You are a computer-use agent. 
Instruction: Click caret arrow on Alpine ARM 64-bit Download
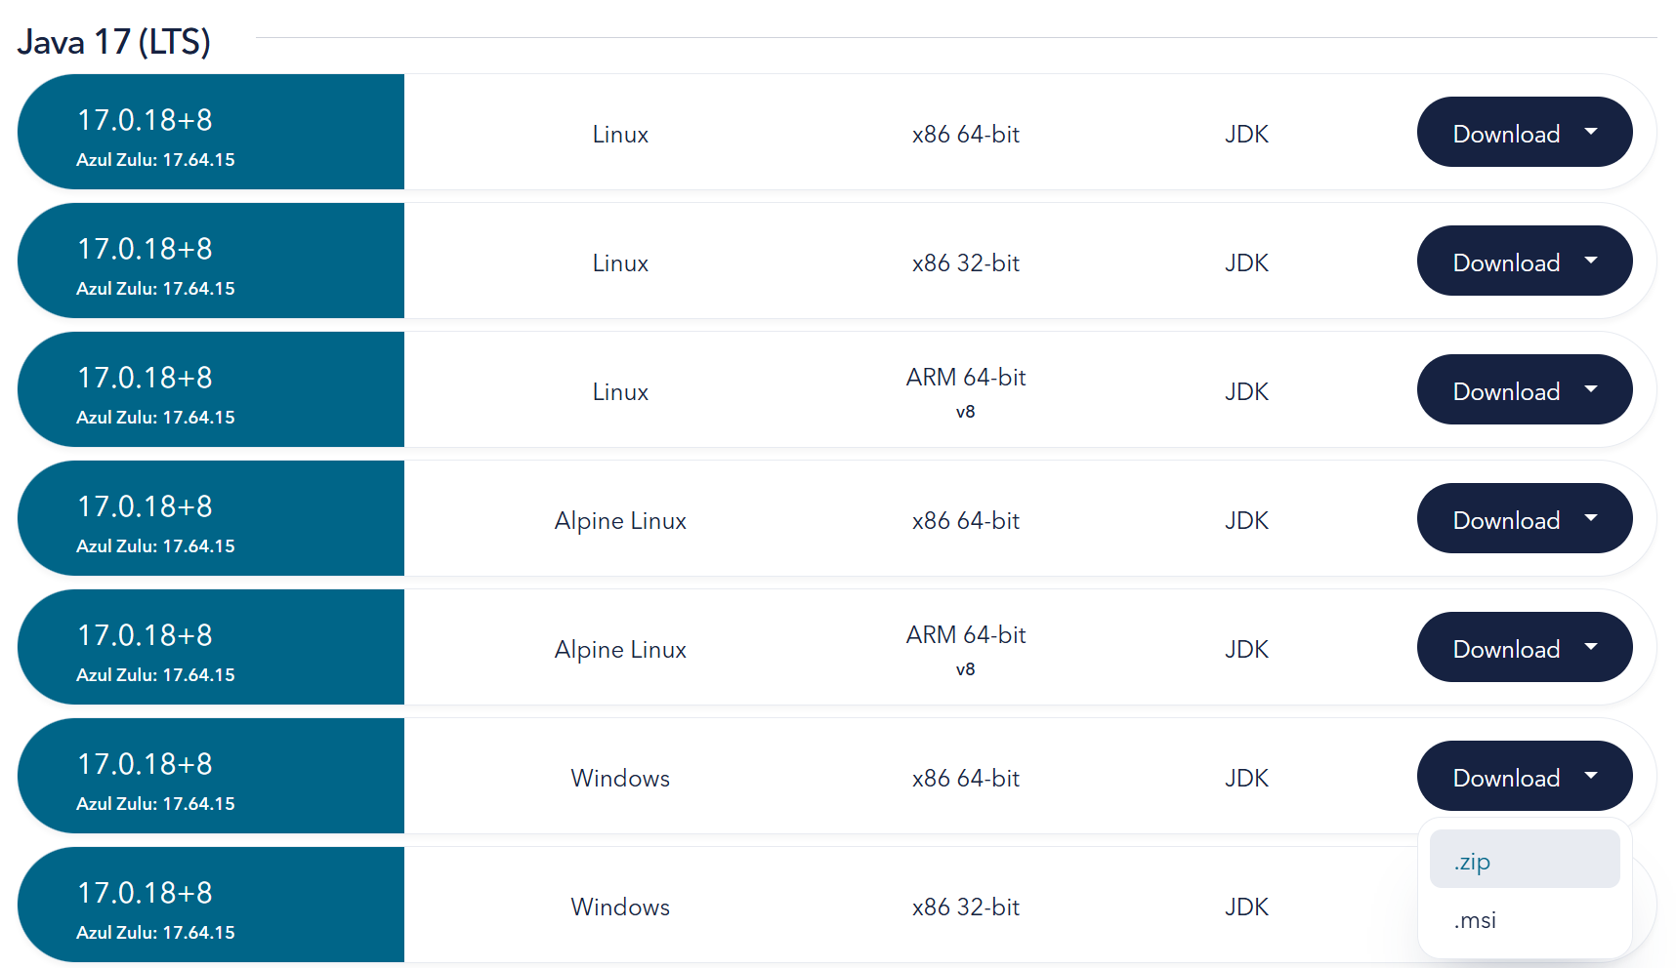1591,647
